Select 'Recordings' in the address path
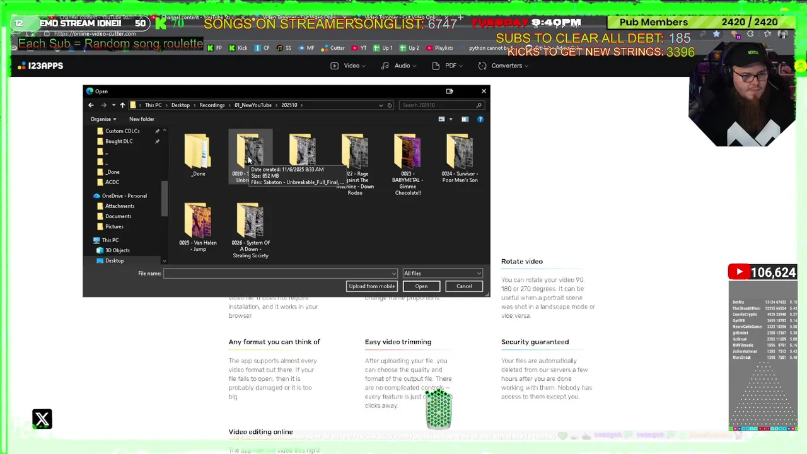Image resolution: width=807 pixels, height=454 pixels. point(212,105)
